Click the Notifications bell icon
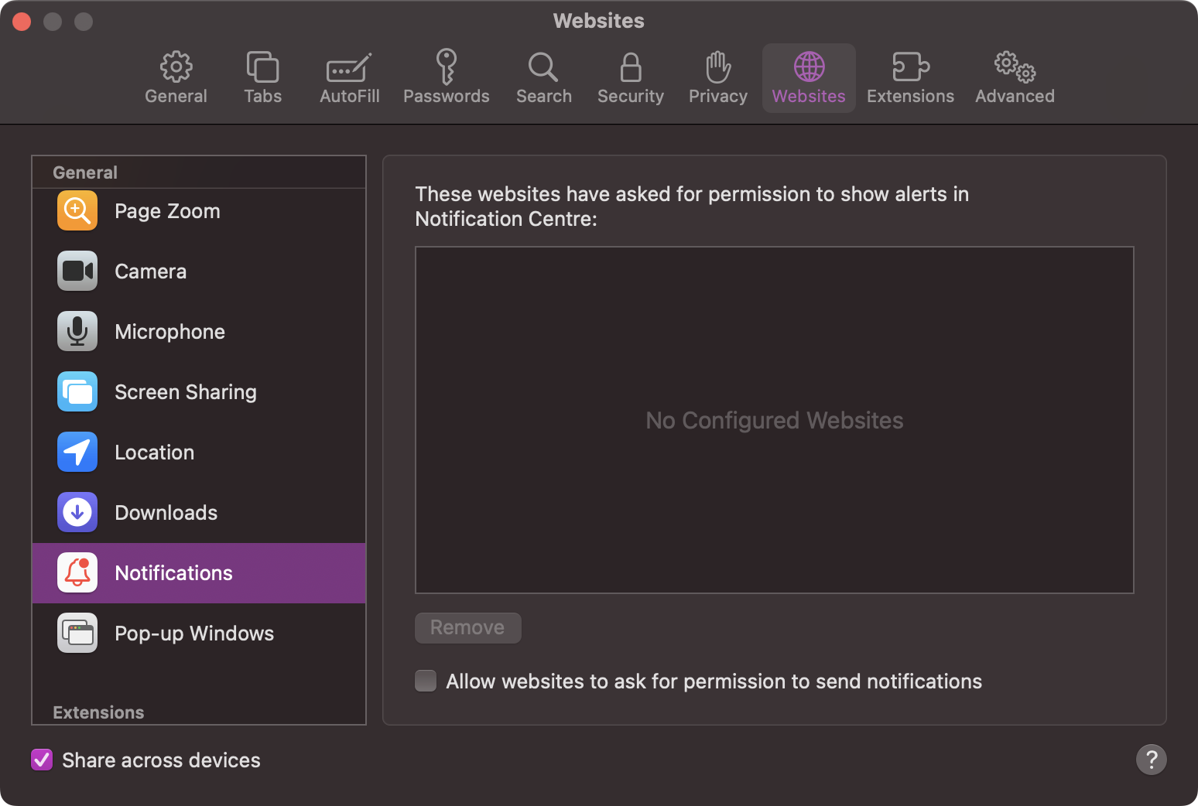Image resolution: width=1198 pixels, height=806 pixels. tap(77, 572)
